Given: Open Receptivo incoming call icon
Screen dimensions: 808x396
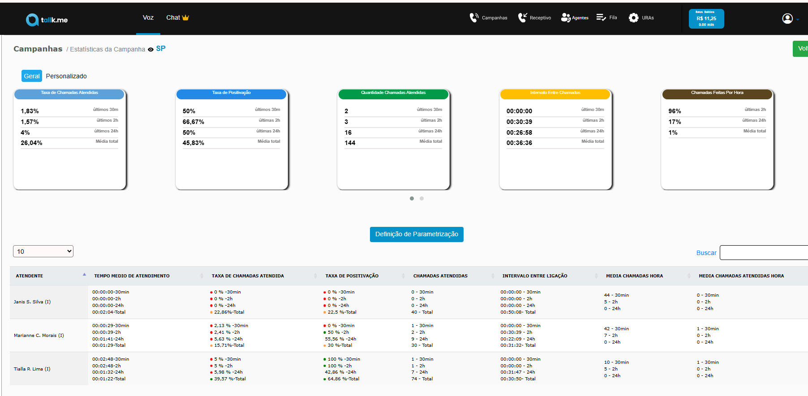Looking at the screenshot, I should tap(522, 18).
